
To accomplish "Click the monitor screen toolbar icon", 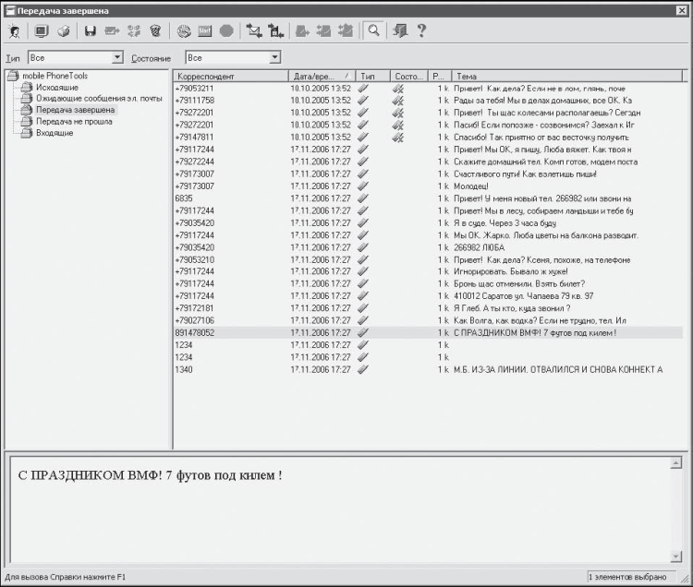I will tap(42, 30).
